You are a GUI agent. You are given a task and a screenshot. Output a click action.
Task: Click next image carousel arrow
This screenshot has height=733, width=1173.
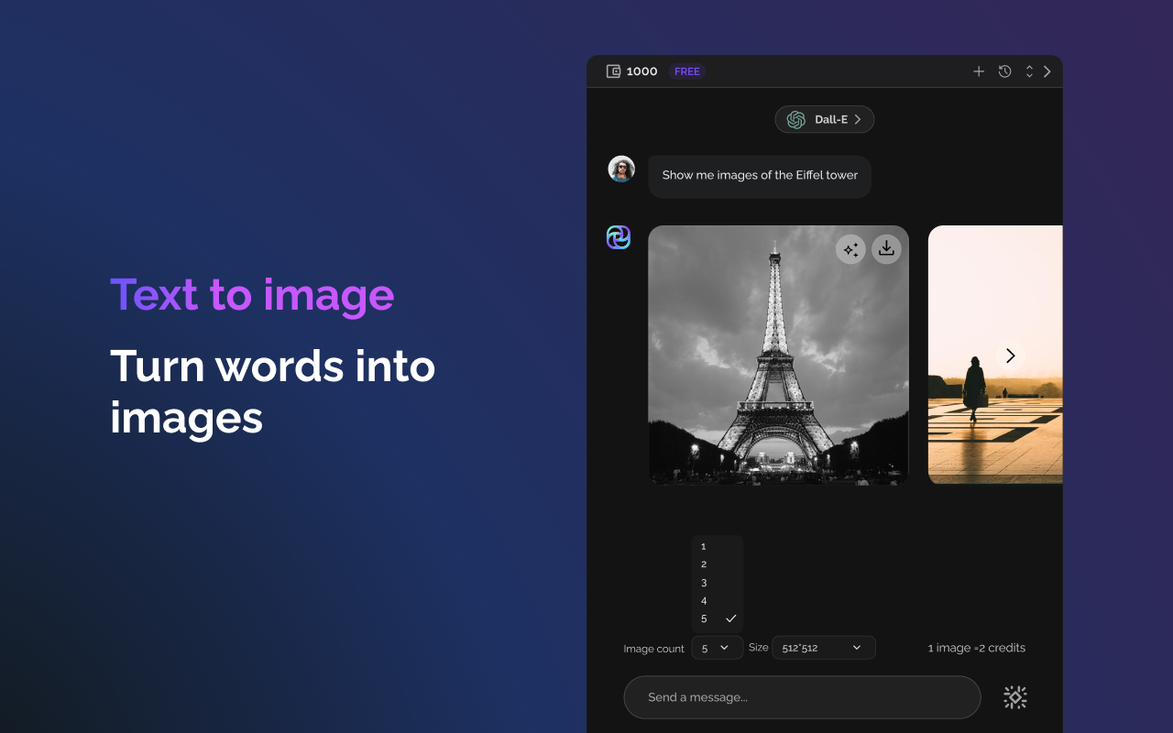point(1011,355)
